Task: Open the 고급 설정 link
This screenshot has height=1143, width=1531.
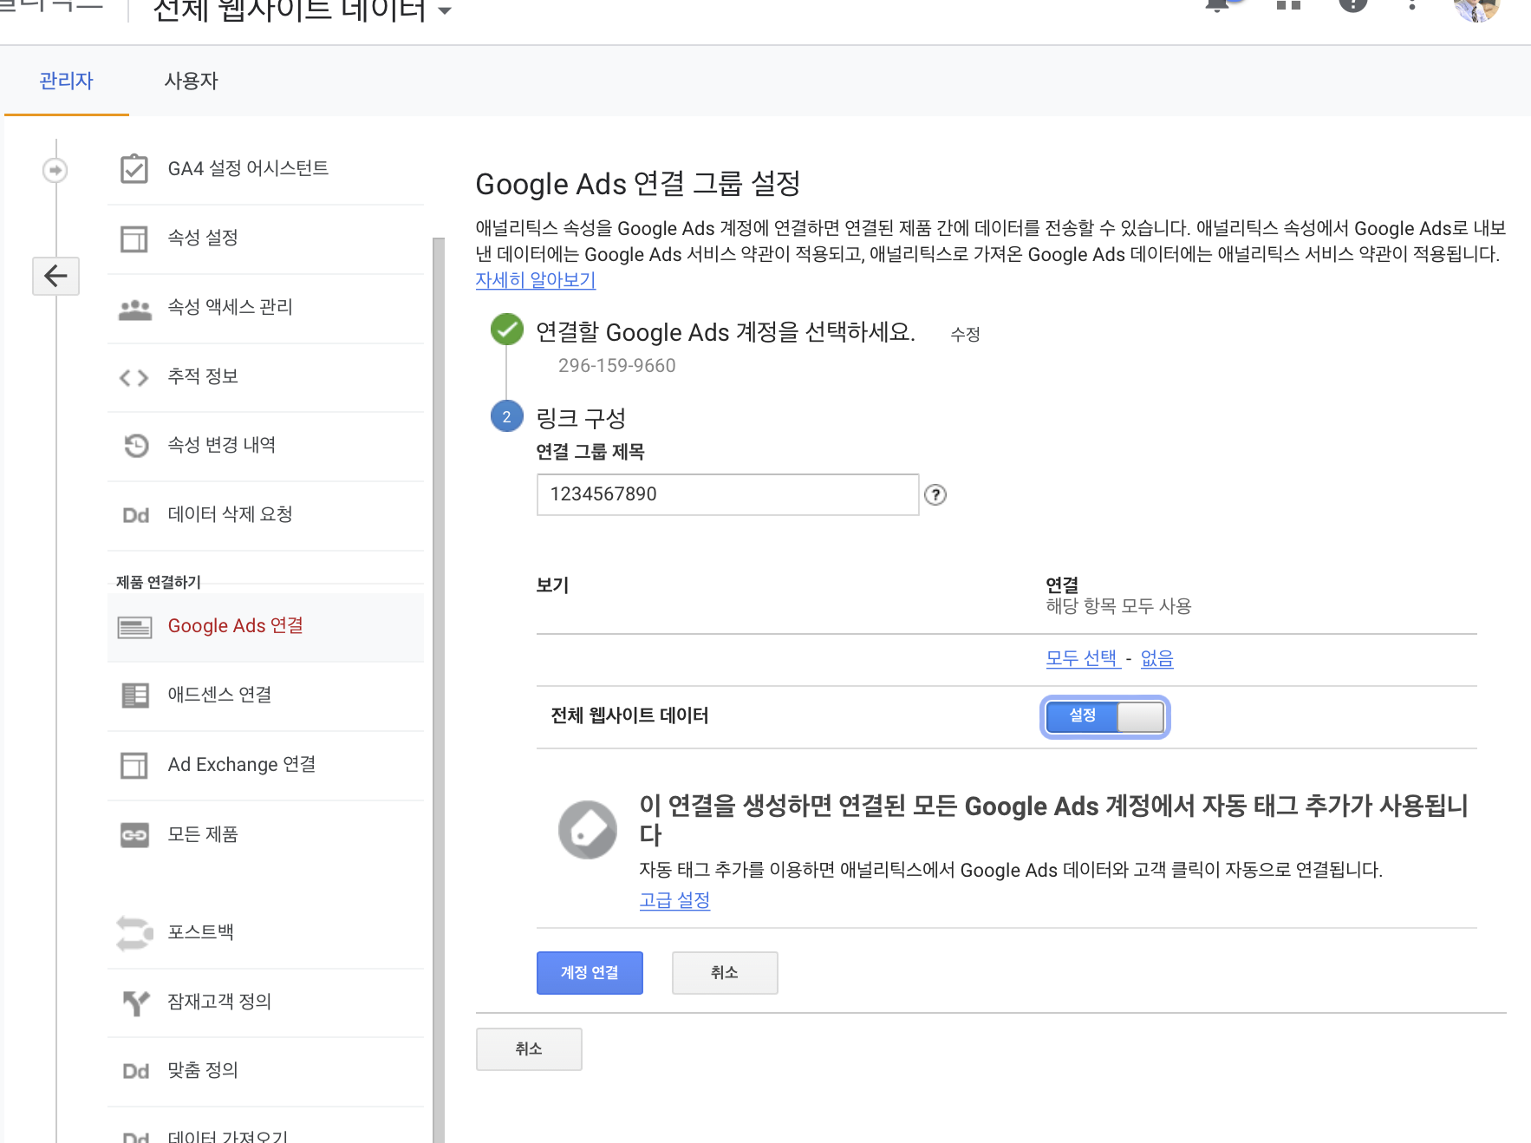Action: point(674,900)
